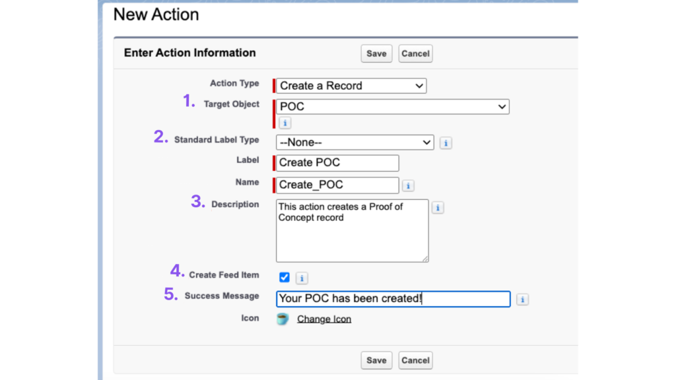Image resolution: width=676 pixels, height=380 pixels.
Task: Focus the Label field containing Create POC
Action: point(337,163)
